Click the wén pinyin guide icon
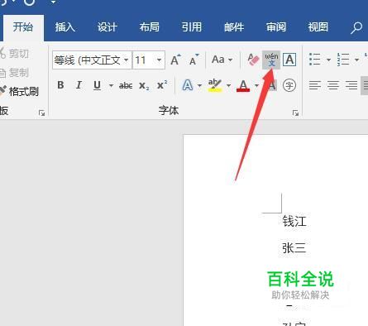 click(x=271, y=60)
